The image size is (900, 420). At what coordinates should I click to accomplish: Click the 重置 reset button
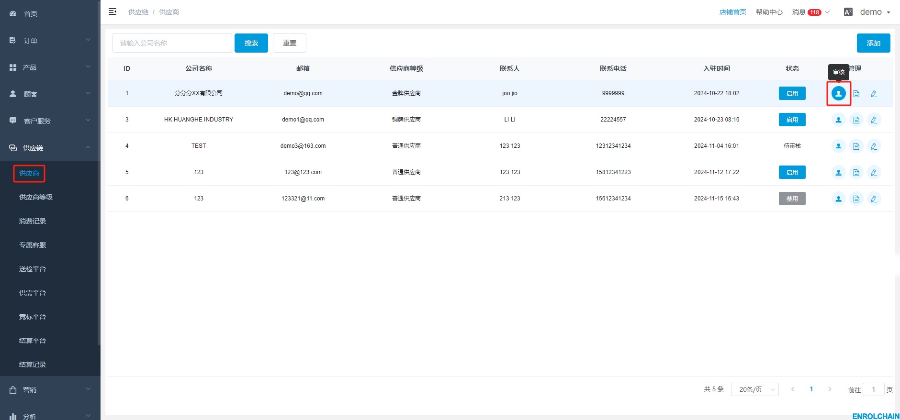(x=290, y=43)
